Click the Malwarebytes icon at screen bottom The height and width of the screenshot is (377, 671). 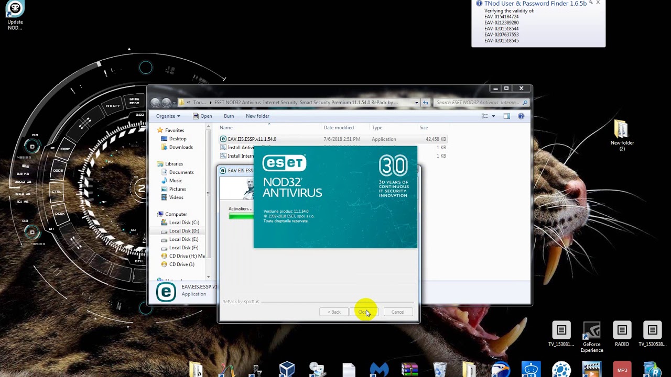[379, 369]
